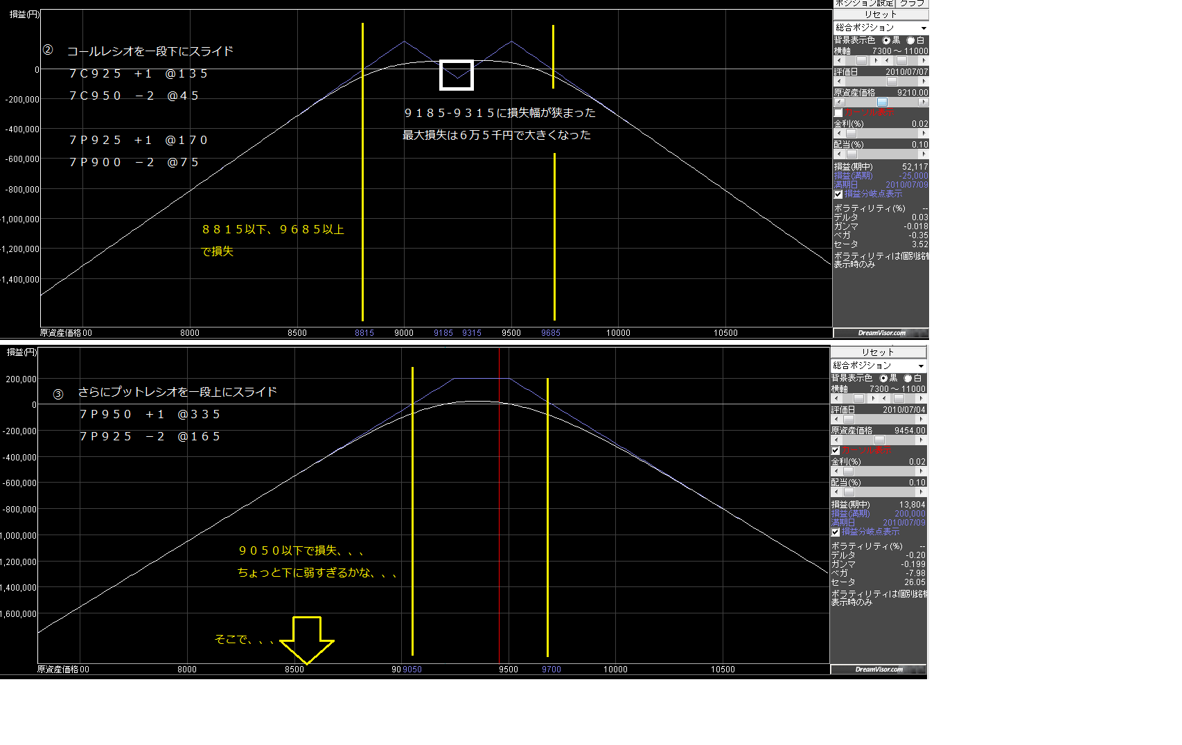The width and height of the screenshot is (1182, 745).
Task: Click the DreamVisor.com logo under top chart
Action: pos(881,333)
